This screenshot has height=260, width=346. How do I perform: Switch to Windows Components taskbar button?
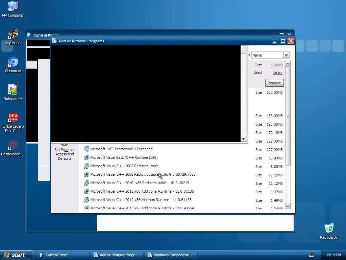(x=170, y=255)
